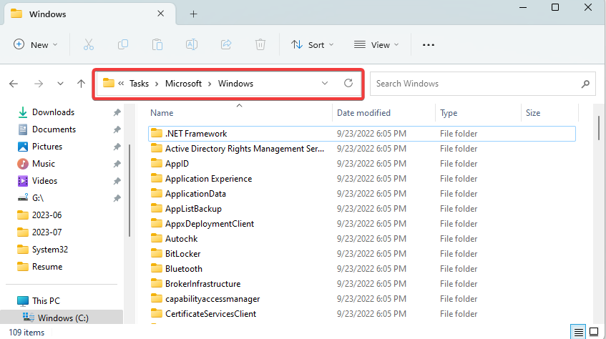
Task: Expand address bar history dropdown
Action: (x=325, y=83)
